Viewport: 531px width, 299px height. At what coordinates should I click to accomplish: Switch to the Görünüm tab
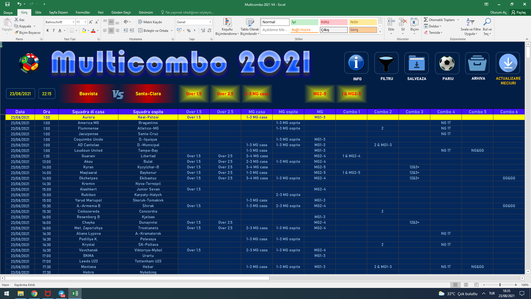coord(146,12)
